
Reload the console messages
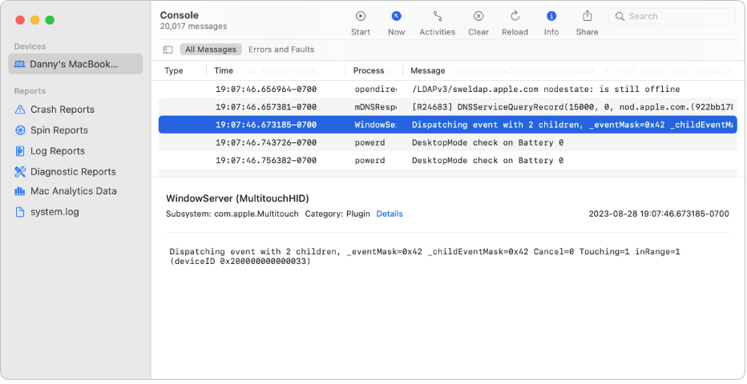515,16
